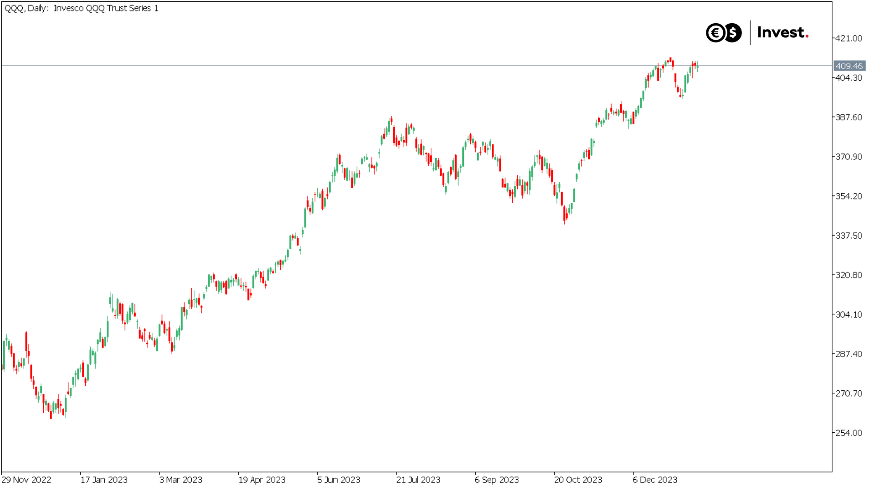Screen dimensions: 875x492
Task: Click the 3 Mar 2023 date label
Action: (181, 480)
